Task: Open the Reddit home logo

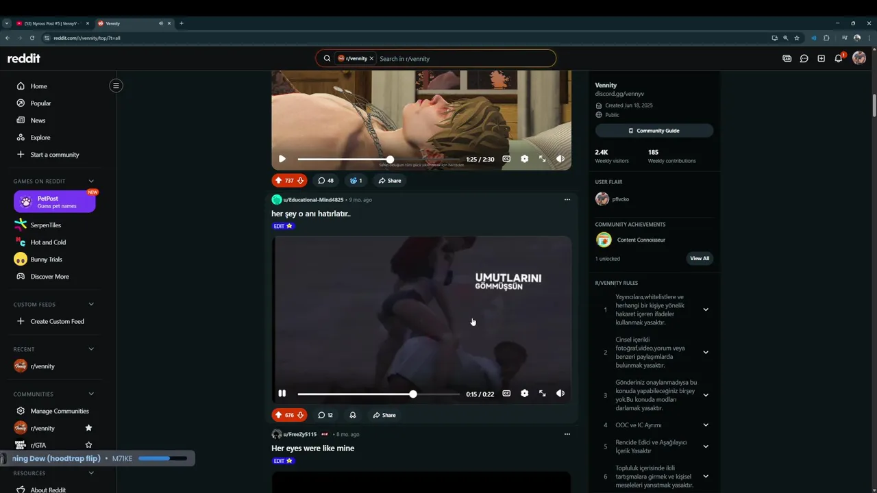Action: coord(24,58)
